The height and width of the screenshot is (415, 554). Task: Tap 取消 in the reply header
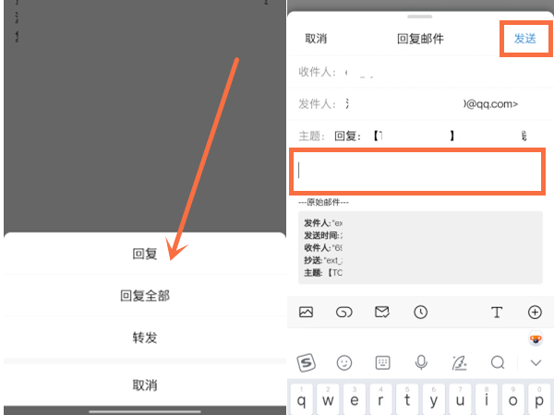tap(316, 39)
